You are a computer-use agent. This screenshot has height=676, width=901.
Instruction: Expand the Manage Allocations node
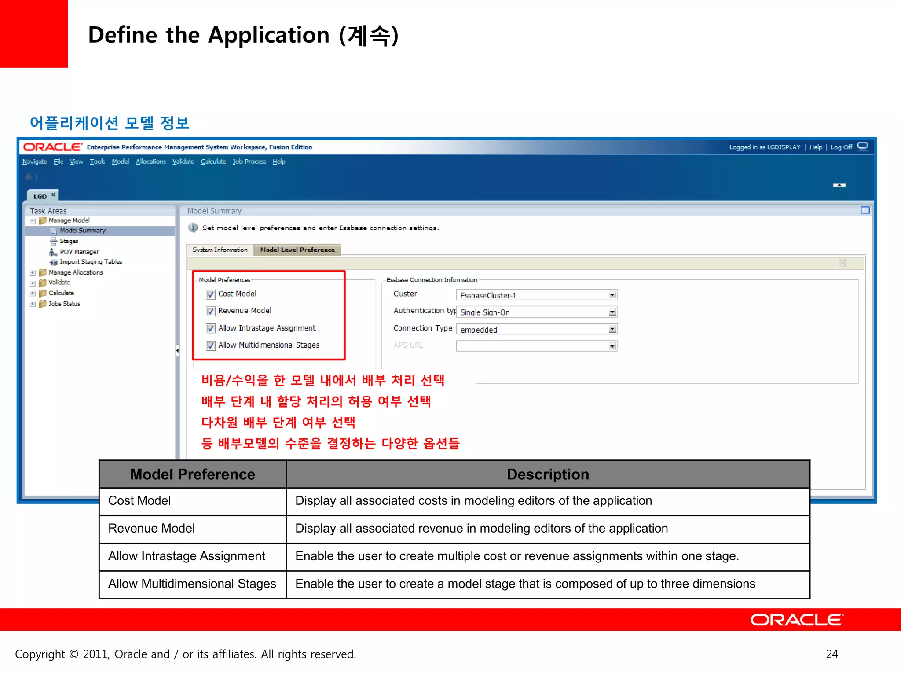pyautogui.click(x=33, y=273)
